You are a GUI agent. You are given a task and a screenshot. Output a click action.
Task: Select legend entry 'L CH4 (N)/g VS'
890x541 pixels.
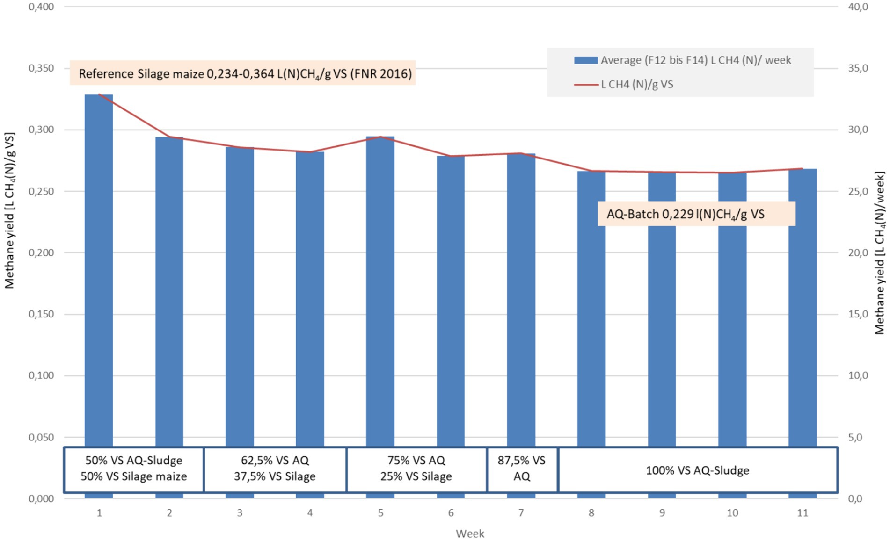624,85
